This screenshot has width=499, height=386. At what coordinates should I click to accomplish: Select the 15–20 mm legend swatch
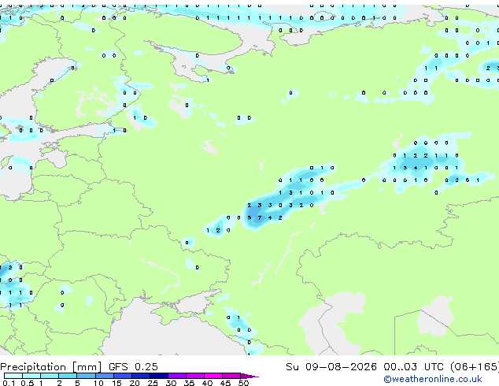coord(123,376)
